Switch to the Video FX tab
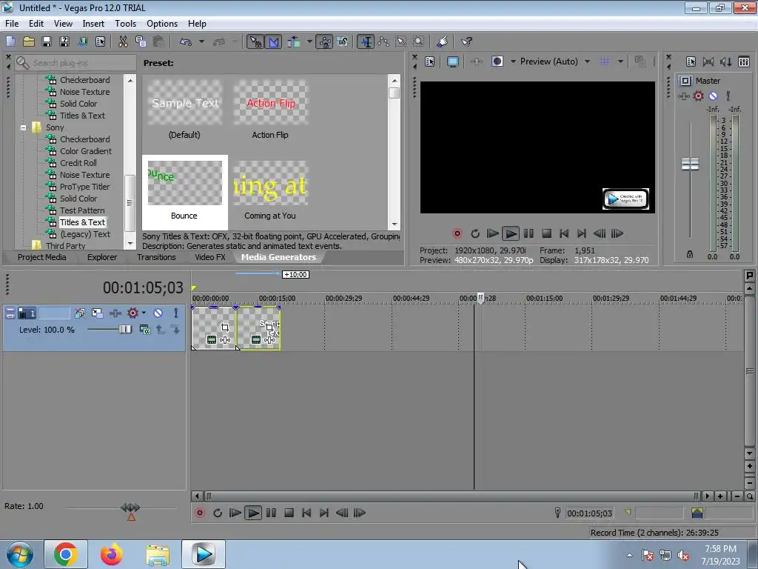This screenshot has height=569, width=758. (x=209, y=257)
